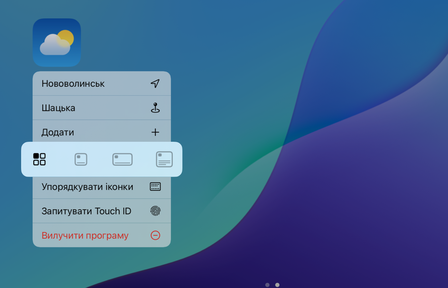Pick the small square widget size
The height and width of the screenshot is (288, 448).
[x=81, y=159]
